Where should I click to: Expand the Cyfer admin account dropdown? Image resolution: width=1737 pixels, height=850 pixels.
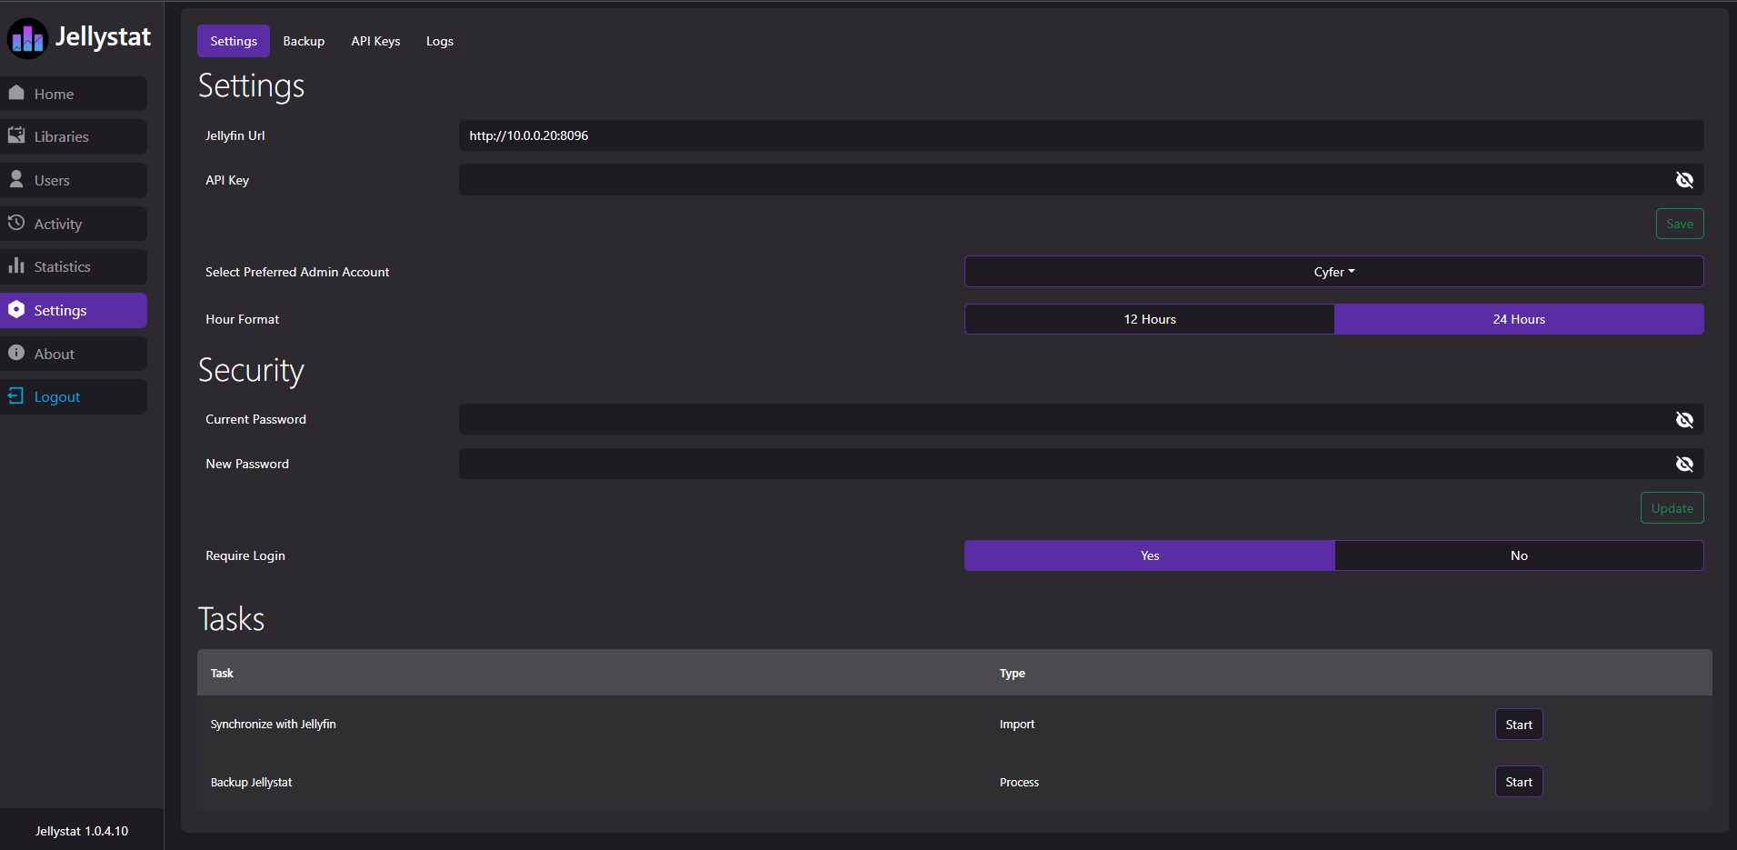(1333, 272)
